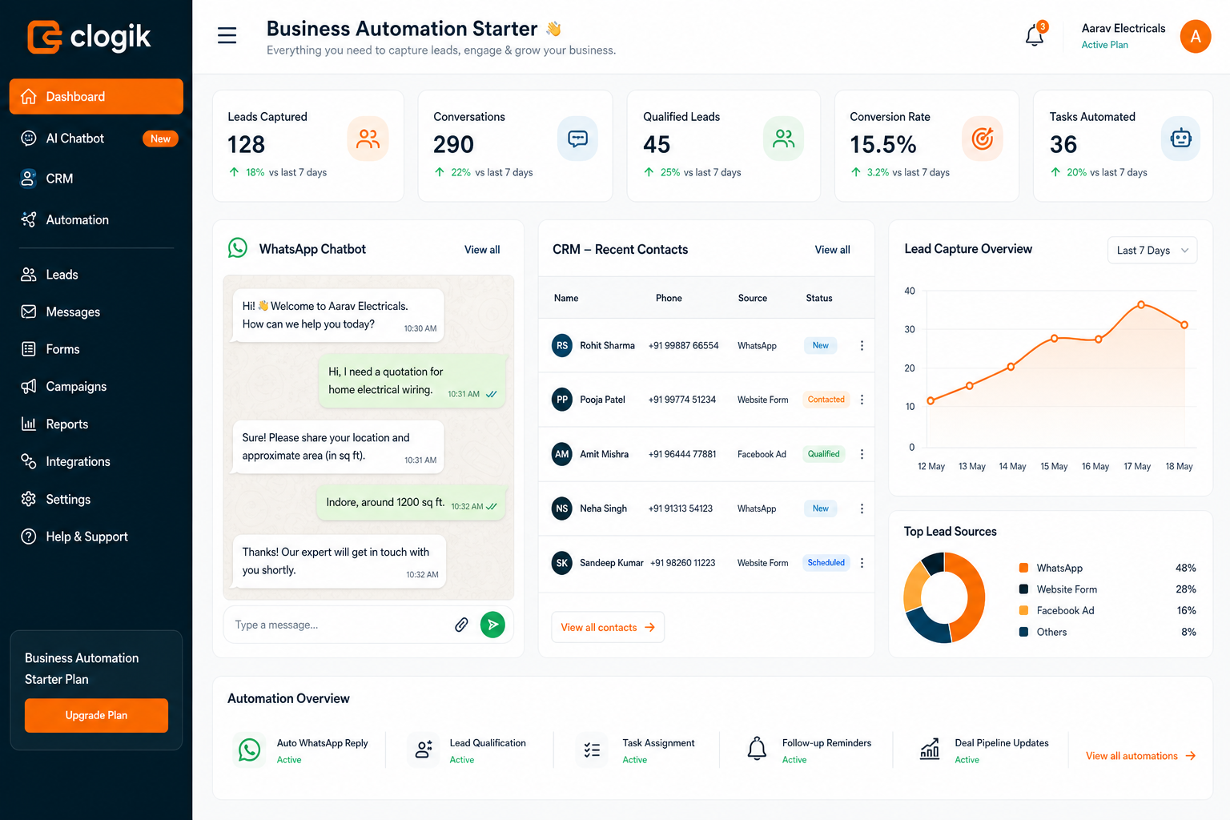Click the dark Website Form legend swatch
The width and height of the screenshot is (1230, 820).
point(1023,589)
